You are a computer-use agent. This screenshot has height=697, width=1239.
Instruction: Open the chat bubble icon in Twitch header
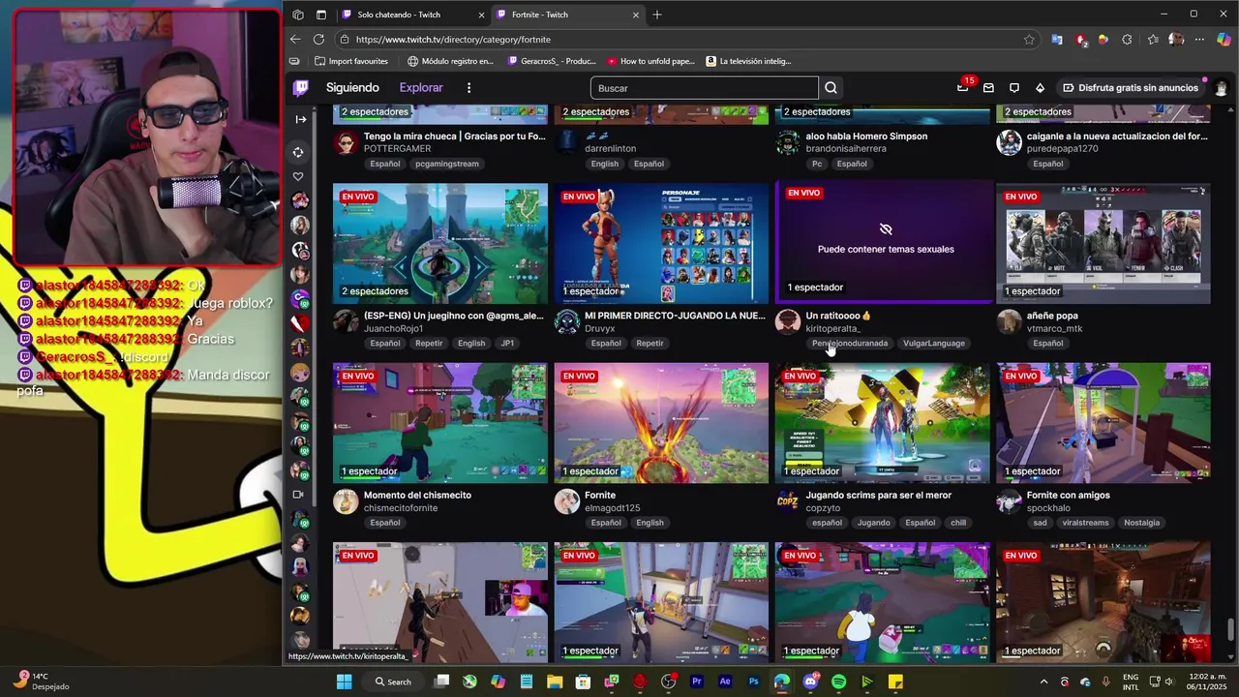1014,88
